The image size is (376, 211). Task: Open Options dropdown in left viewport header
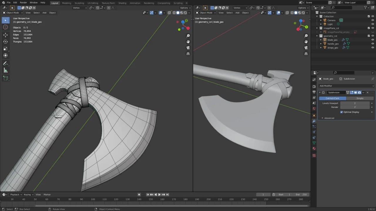click(185, 8)
